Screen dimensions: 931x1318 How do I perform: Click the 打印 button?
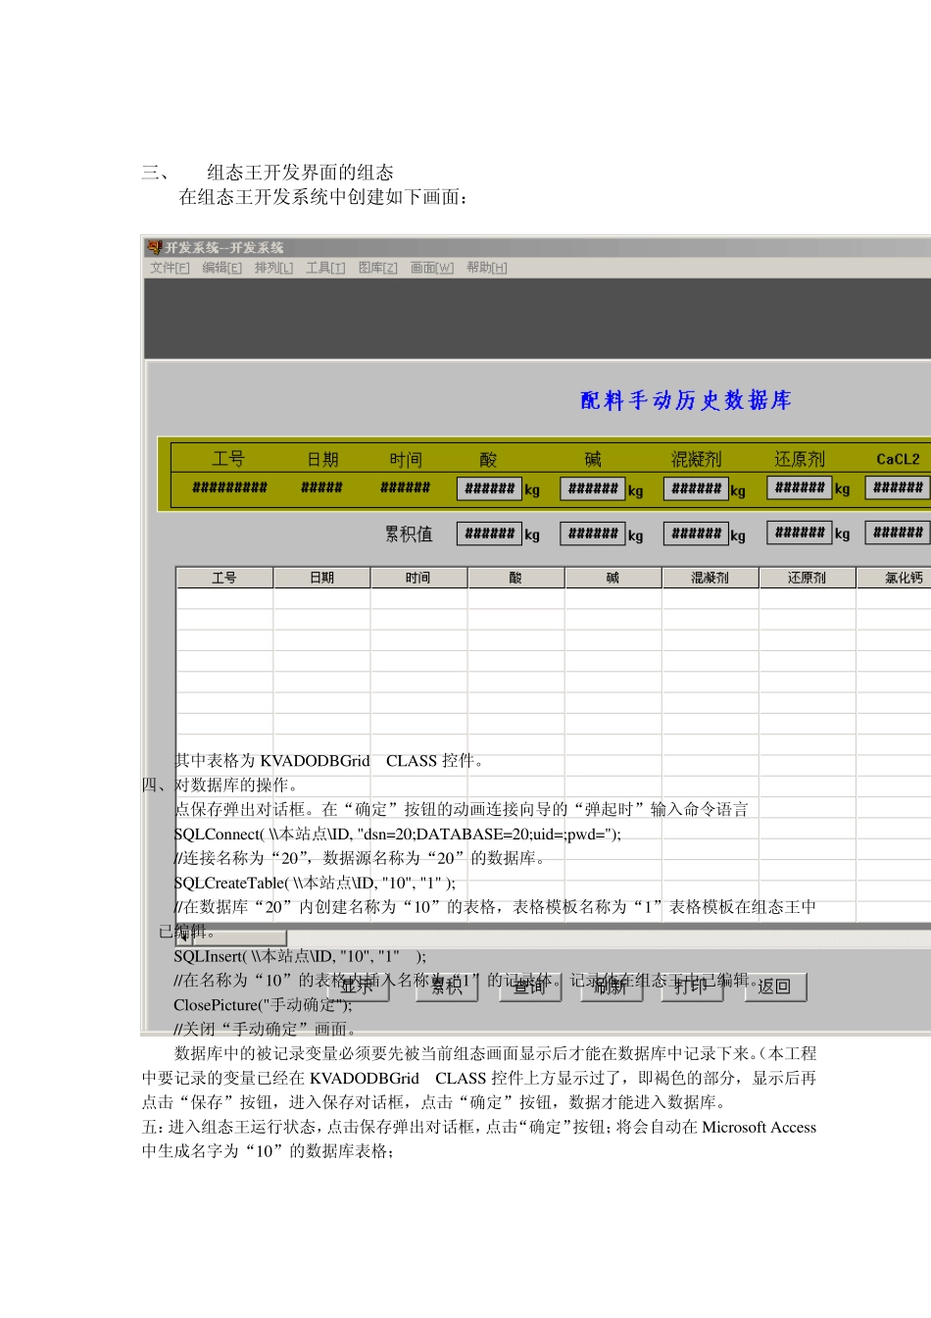pos(692,986)
